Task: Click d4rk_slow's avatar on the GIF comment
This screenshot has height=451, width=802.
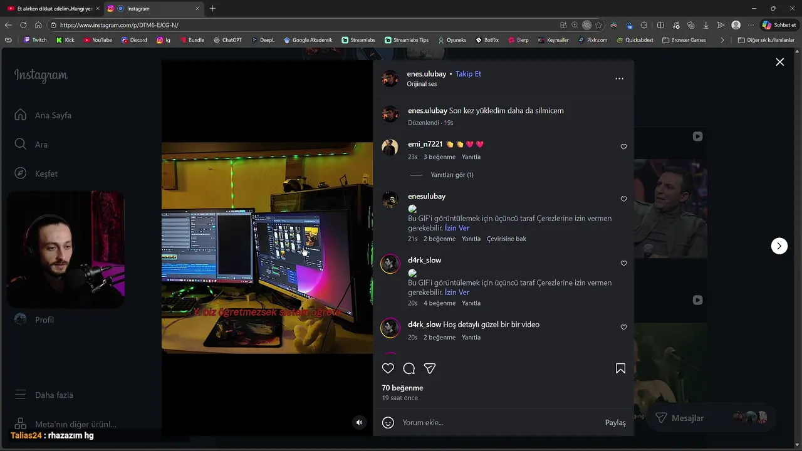Action: (x=390, y=264)
